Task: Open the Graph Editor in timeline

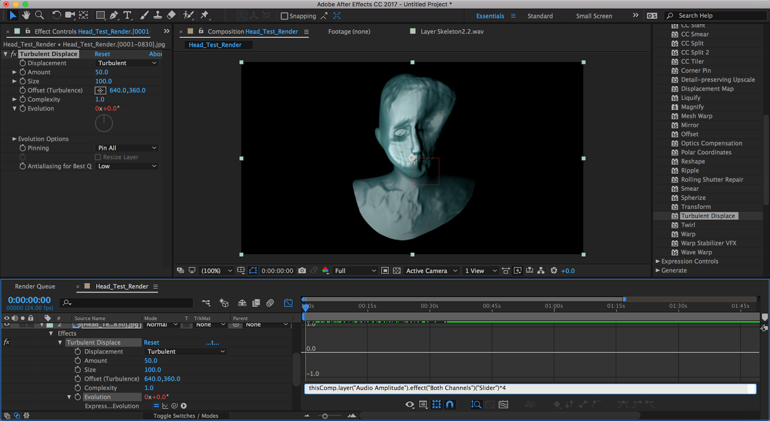Action: click(x=288, y=303)
